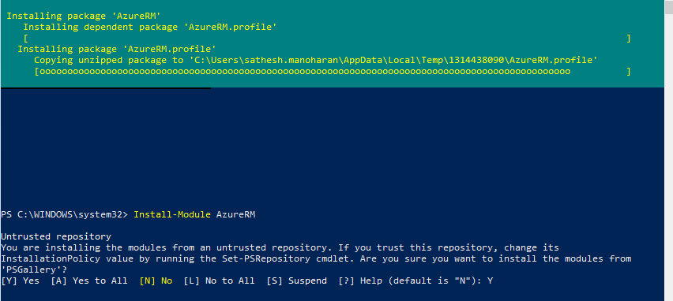Viewport: 673px width, 301px height.
Task: Click the typed 'Y' answer at prompt
Action: [490, 281]
